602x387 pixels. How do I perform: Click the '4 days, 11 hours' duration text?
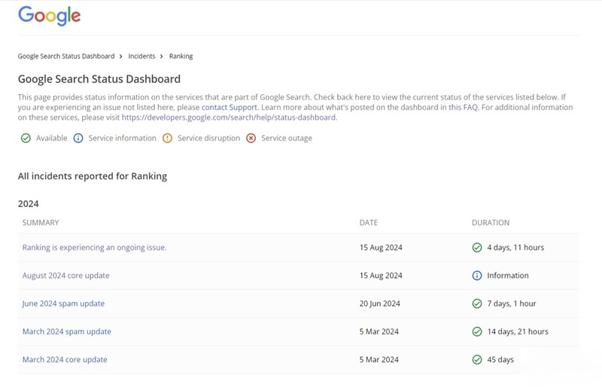point(515,248)
